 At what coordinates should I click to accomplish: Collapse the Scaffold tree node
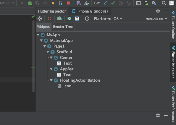[x=48, y=52]
